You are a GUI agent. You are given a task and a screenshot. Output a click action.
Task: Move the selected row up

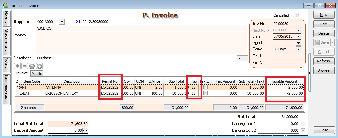tap(32, 66)
